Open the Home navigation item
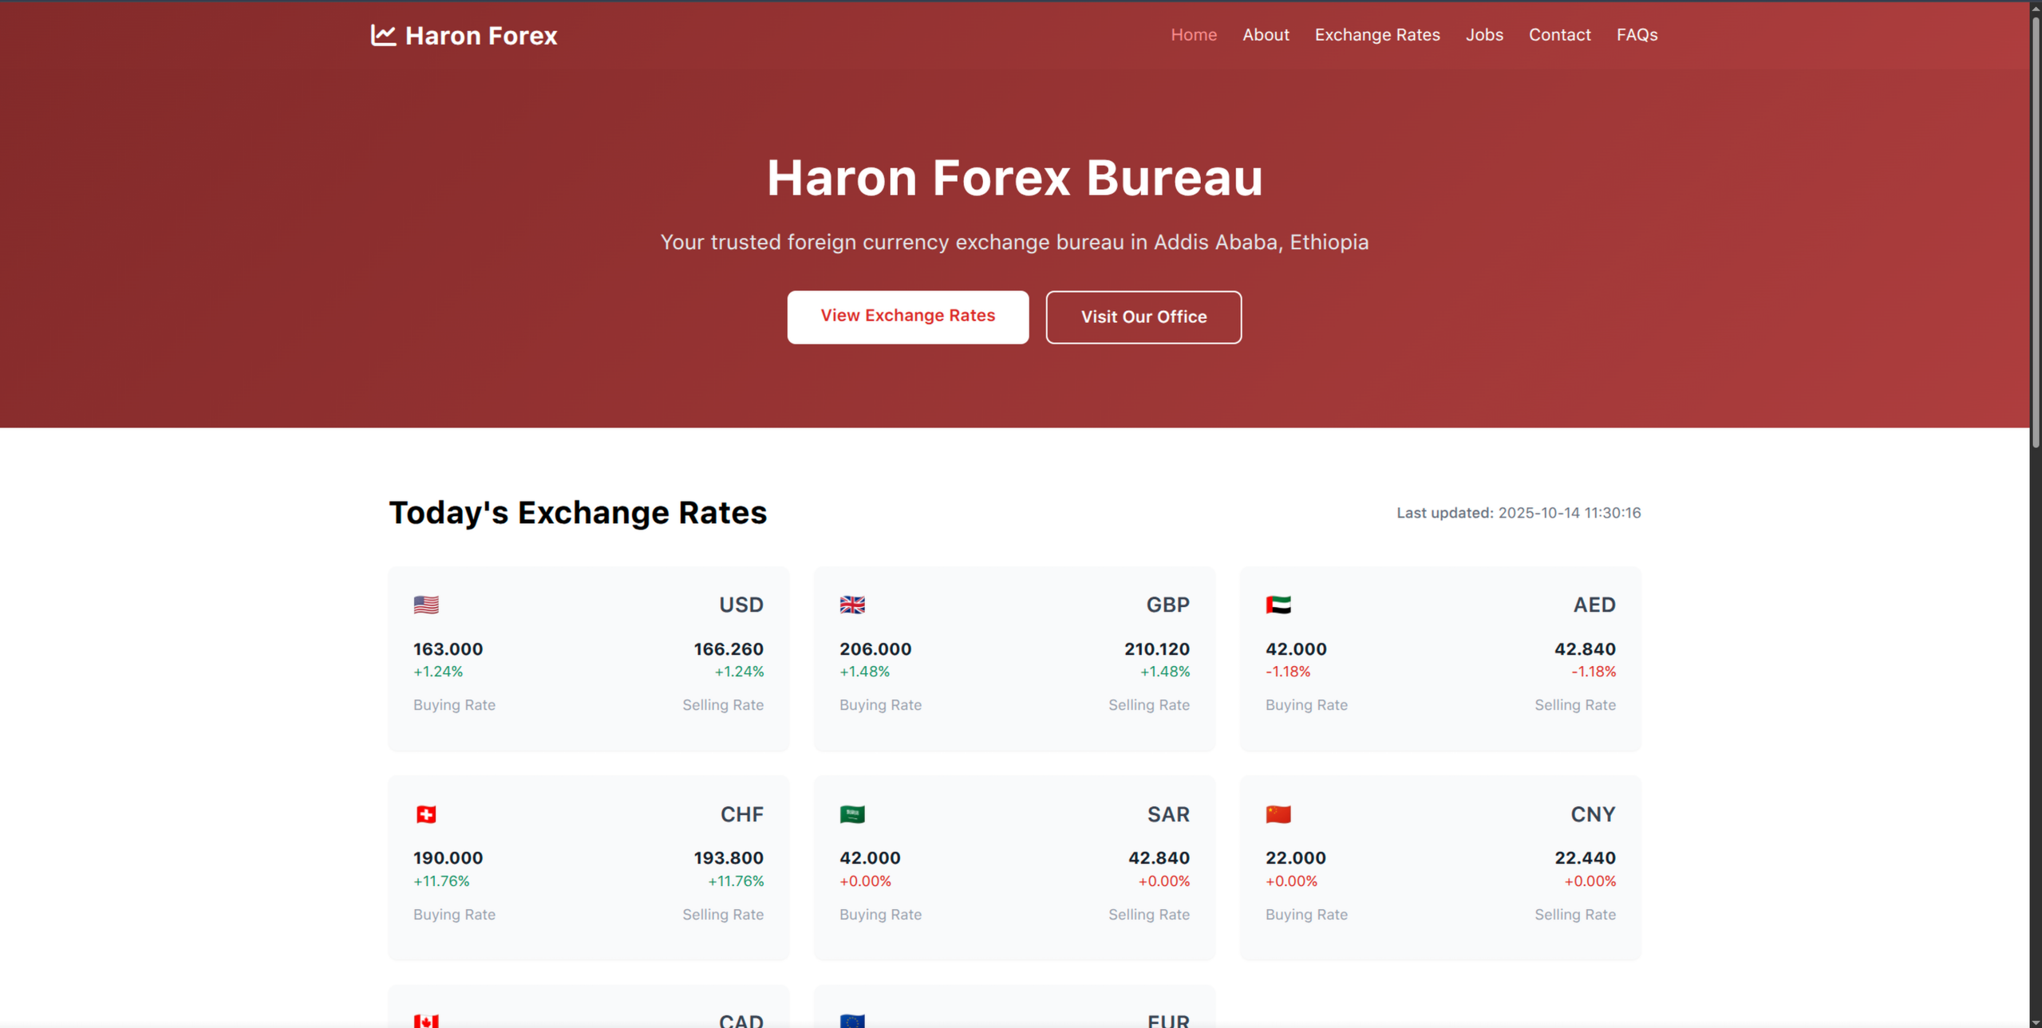Viewport: 2042px width, 1028px height. [1193, 34]
